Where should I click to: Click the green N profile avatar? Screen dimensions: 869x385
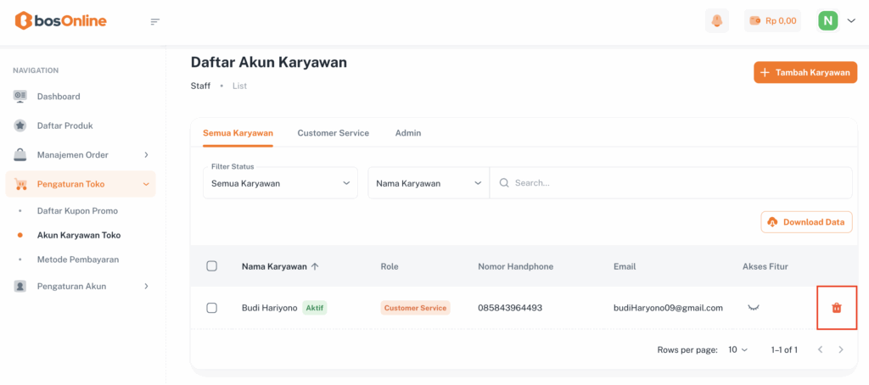pos(827,21)
